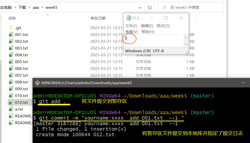Viewport: 250px width, 143px height.
Task: Open Notepad 帮助(H) menu
Action: [148, 32]
